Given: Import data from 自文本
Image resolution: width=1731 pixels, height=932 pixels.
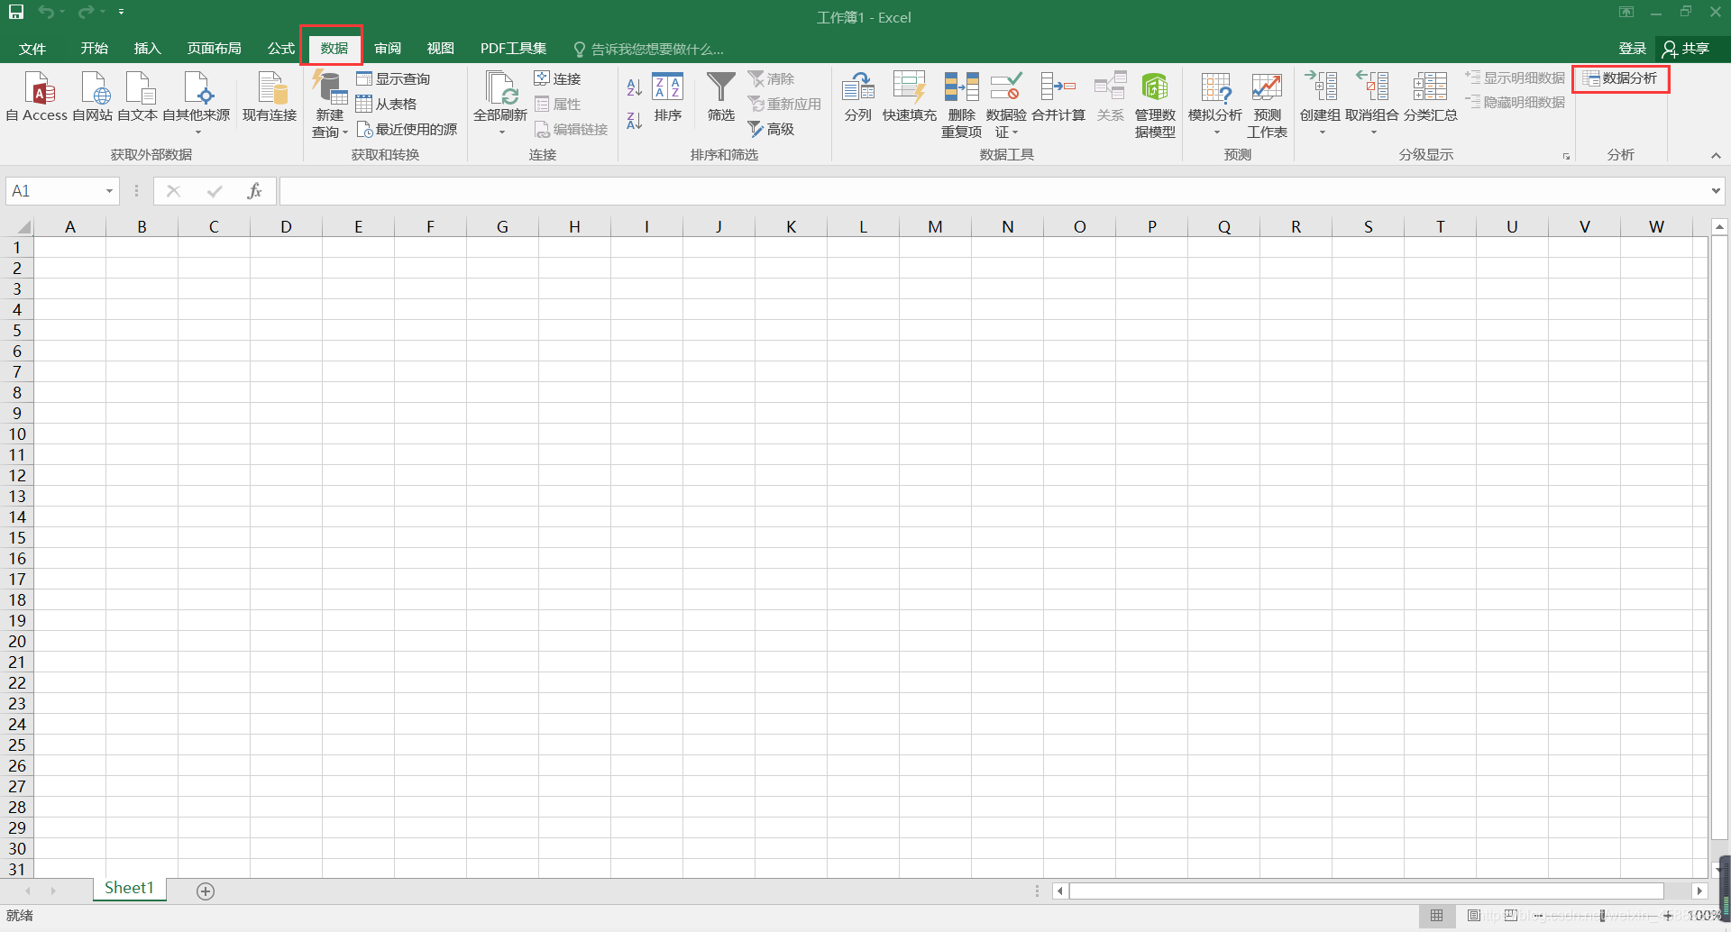Looking at the screenshot, I should click(138, 96).
